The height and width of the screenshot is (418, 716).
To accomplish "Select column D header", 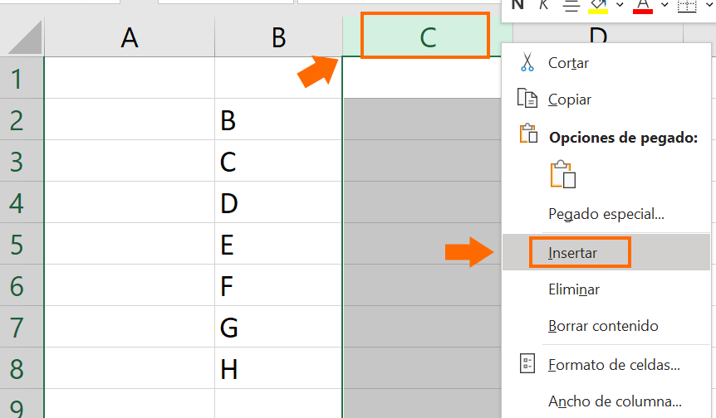I will coord(598,34).
